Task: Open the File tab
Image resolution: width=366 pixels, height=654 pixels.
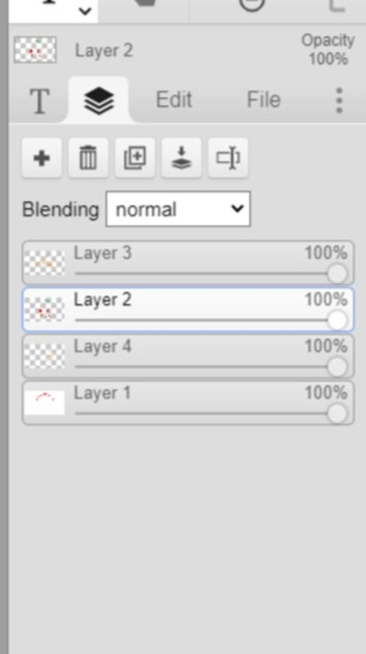Action: [x=264, y=99]
